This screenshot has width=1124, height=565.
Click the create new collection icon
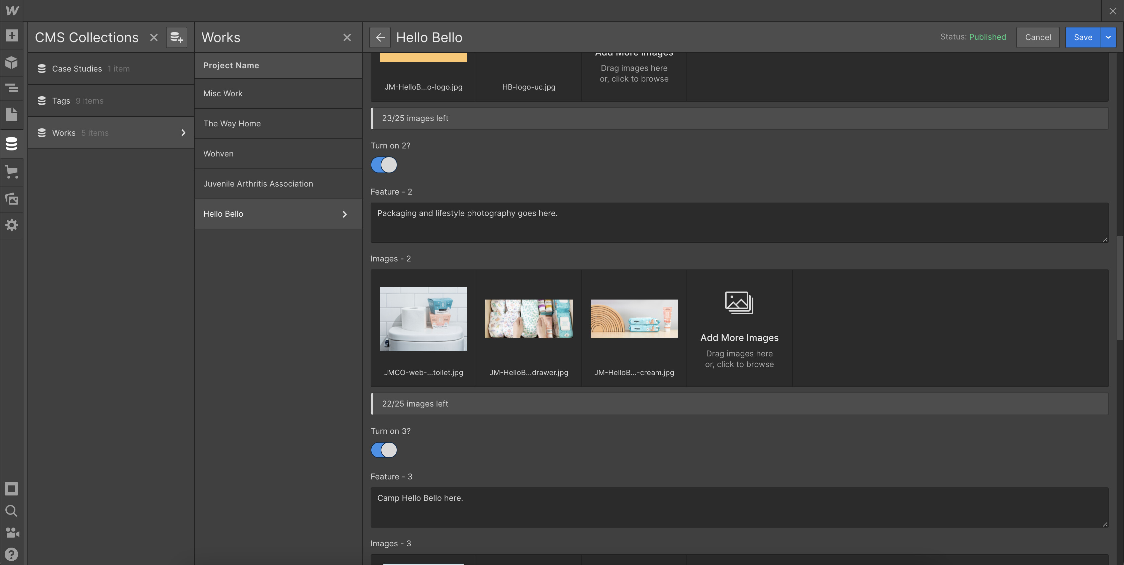pyautogui.click(x=176, y=37)
